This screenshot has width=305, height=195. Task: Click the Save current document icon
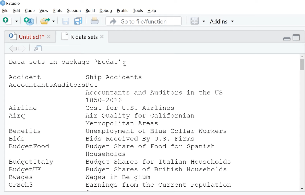click(66, 21)
